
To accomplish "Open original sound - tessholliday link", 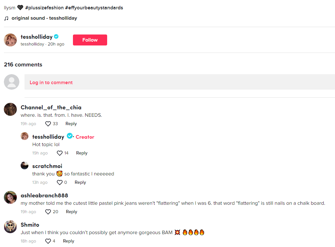I will (44, 18).
